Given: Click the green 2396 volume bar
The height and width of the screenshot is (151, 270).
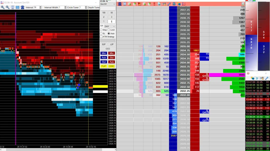Looking at the screenshot, I should pos(234,71).
